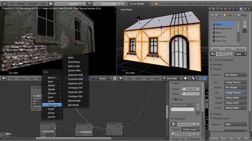This screenshot has height=141, width=252.
Task: Open the Scene properties tab
Action: tap(218, 9)
